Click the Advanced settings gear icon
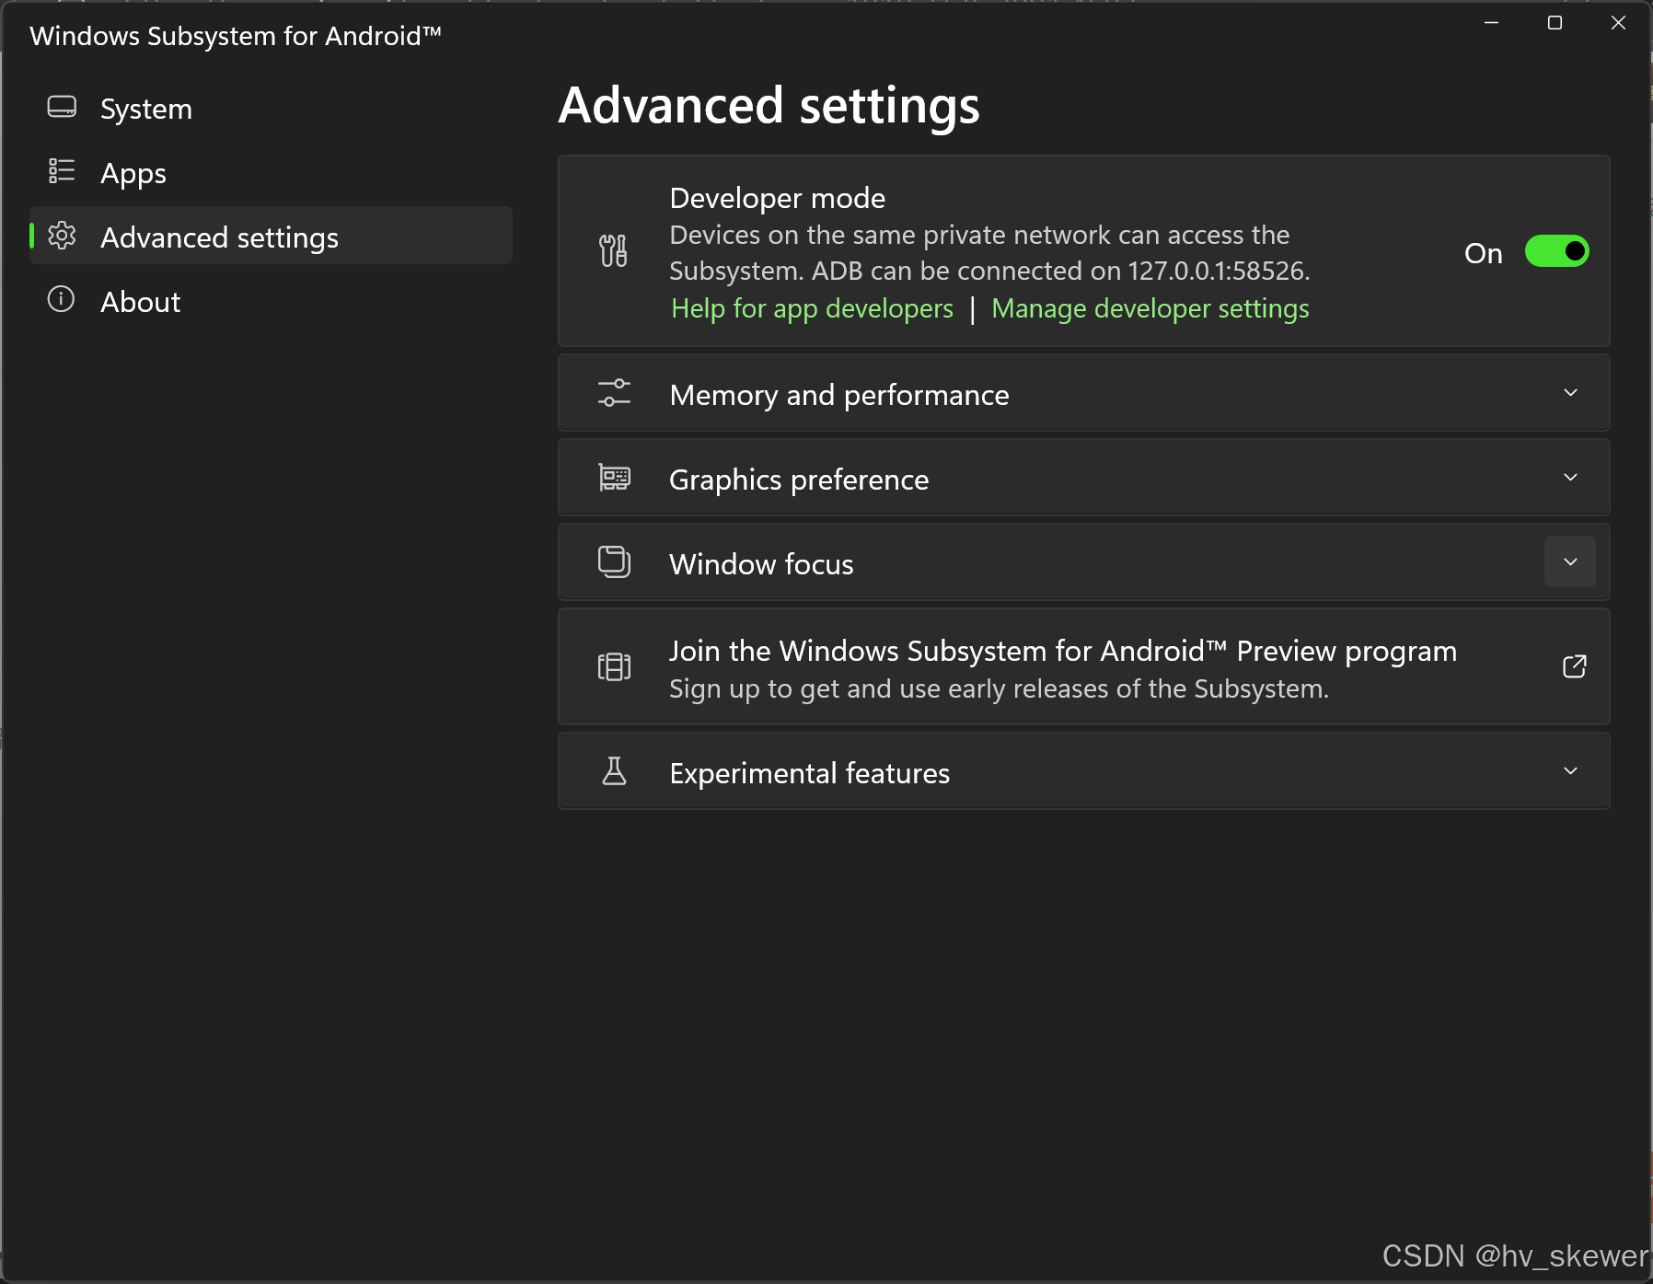The width and height of the screenshot is (1653, 1284). pyautogui.click(x=62, y=236)
